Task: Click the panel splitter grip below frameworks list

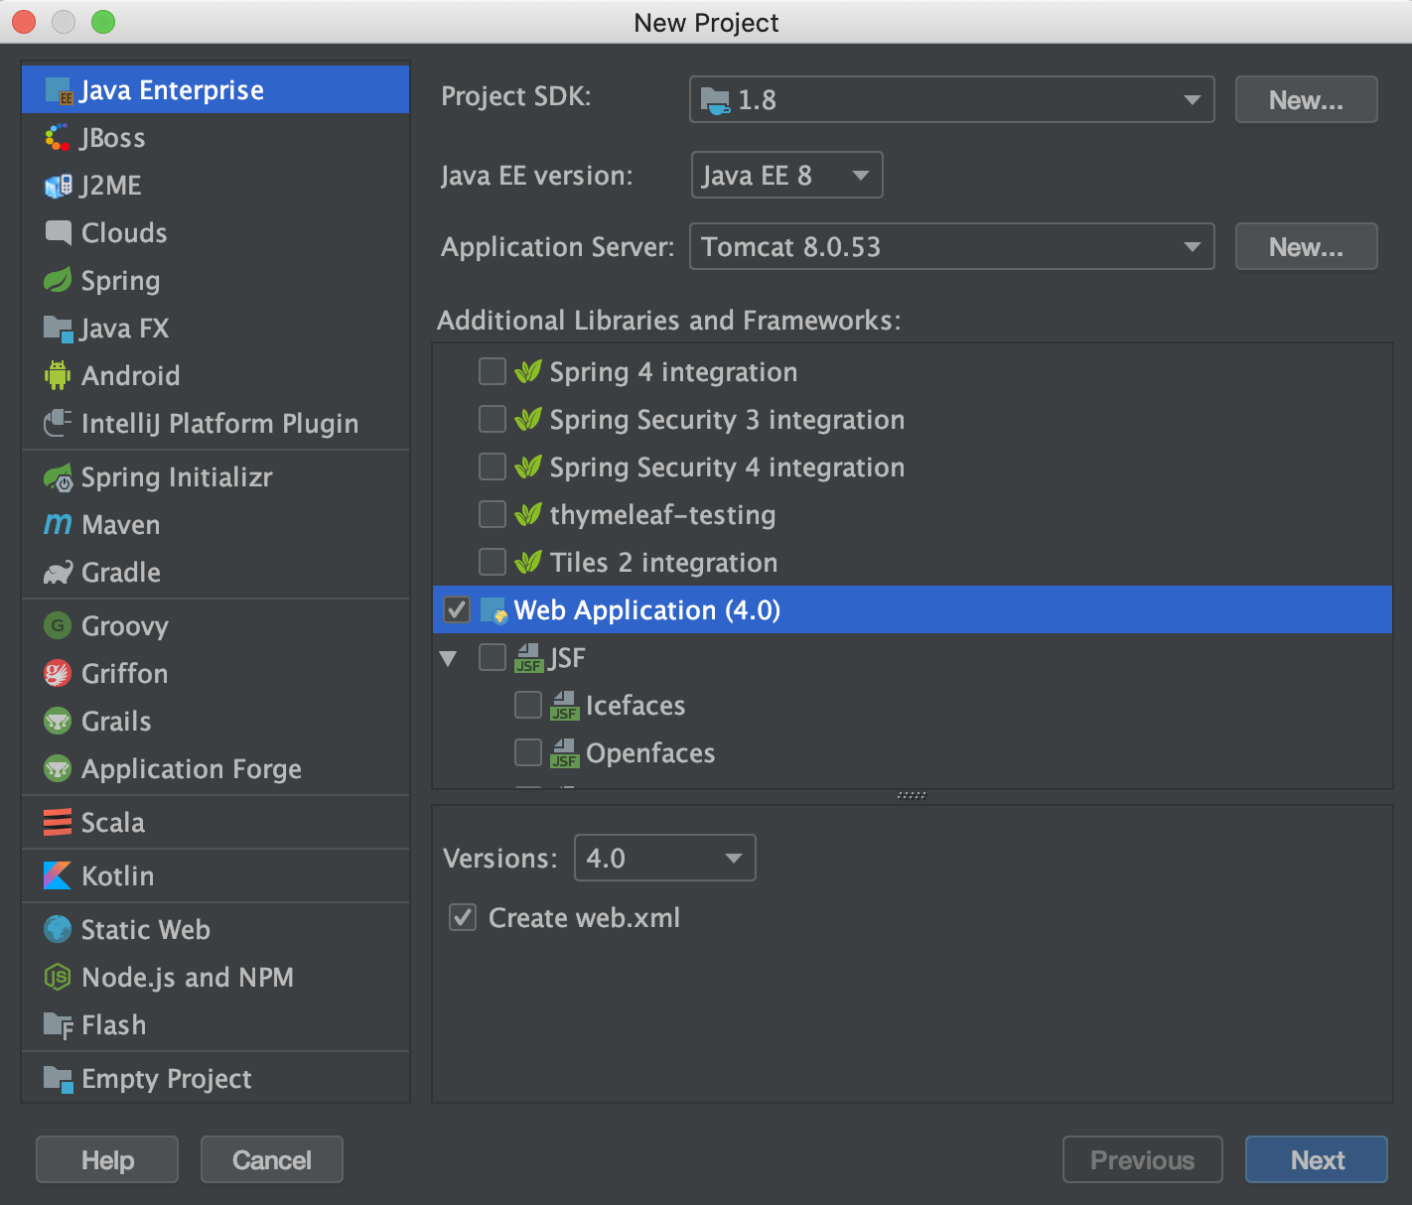Action: [912, 795]
